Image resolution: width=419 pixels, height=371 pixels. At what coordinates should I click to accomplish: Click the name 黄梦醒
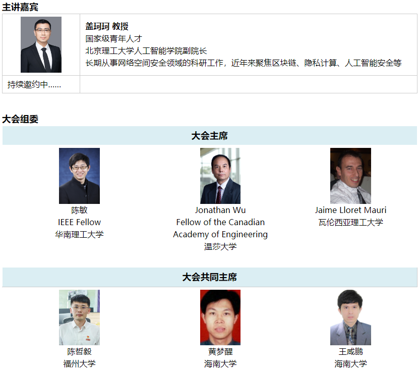(220, 351)
